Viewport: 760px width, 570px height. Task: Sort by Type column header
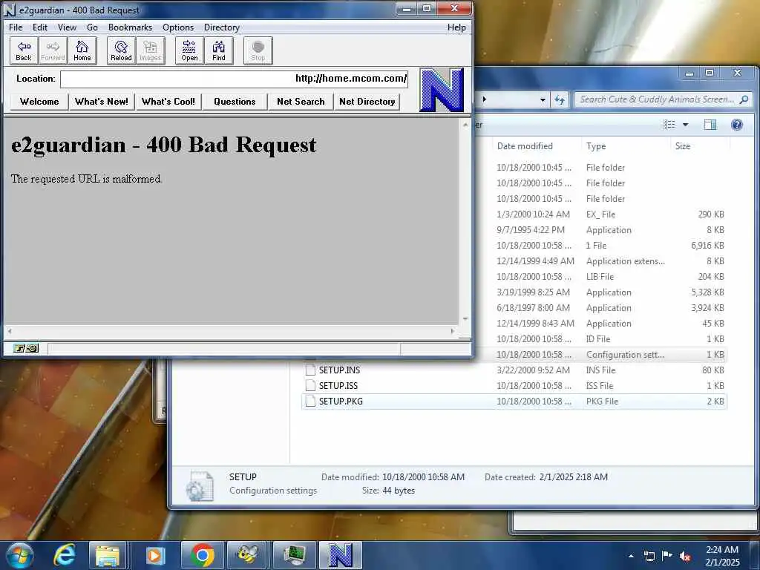tap(625, 146)
